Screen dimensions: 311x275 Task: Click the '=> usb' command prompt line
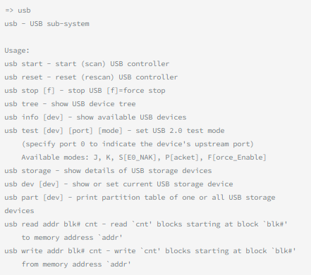pos(18,11)
